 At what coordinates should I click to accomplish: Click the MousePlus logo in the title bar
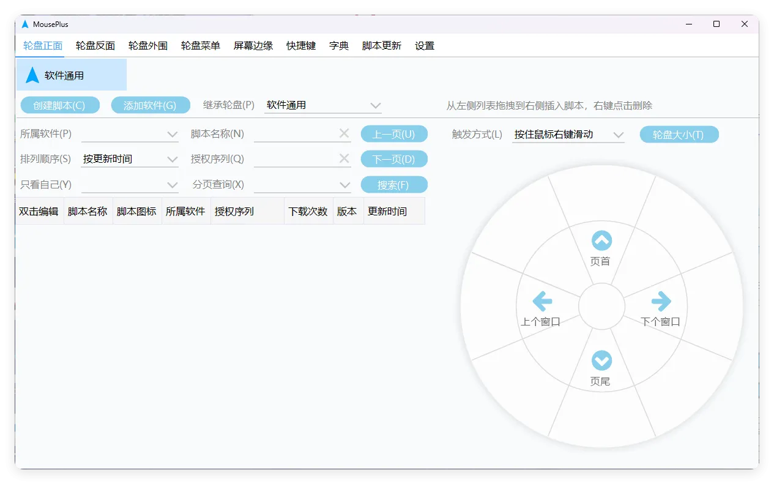25,24
